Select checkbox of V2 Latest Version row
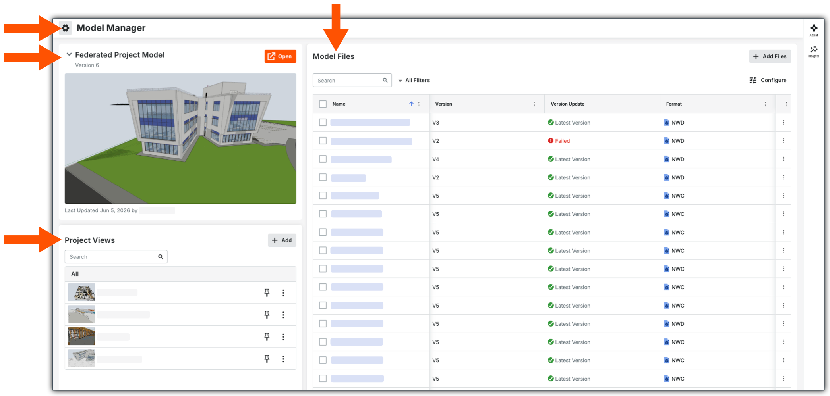 pyautogui.click(x=323, y=177)
